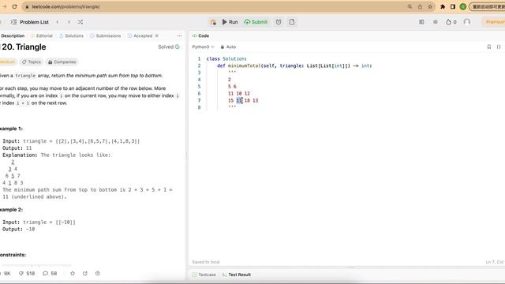View the streak flame counter
Viewport: 505px width, 284px height.
click(451, 22)
